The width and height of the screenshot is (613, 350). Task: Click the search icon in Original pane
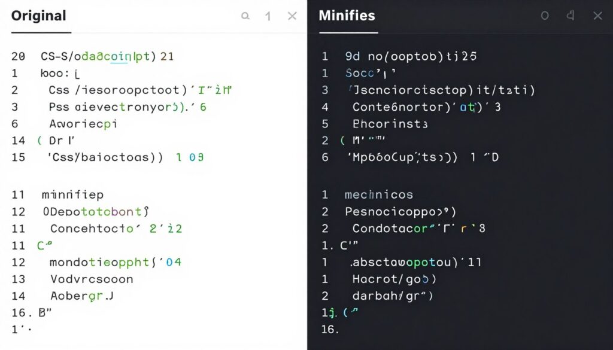pyautogui.click(x=245, y=16)
